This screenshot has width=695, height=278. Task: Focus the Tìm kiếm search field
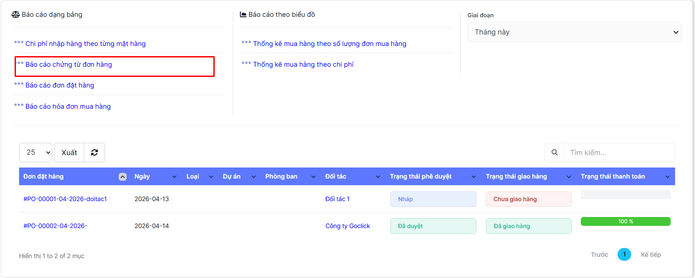pos(619,152)
